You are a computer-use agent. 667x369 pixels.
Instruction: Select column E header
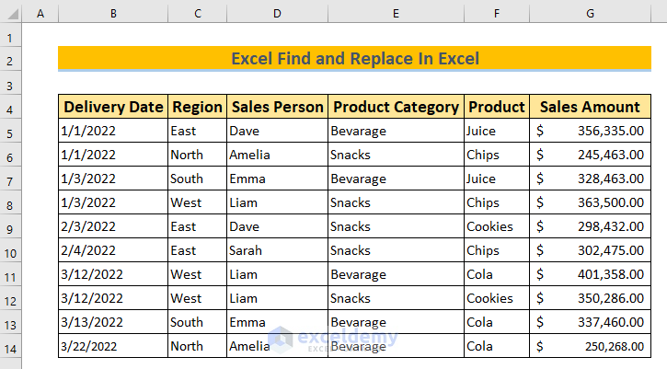click(395, 12)
